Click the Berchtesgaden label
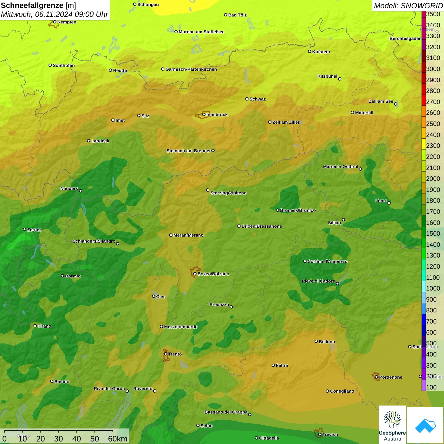This screenshot has height=444, width=444. coord(405,38)
